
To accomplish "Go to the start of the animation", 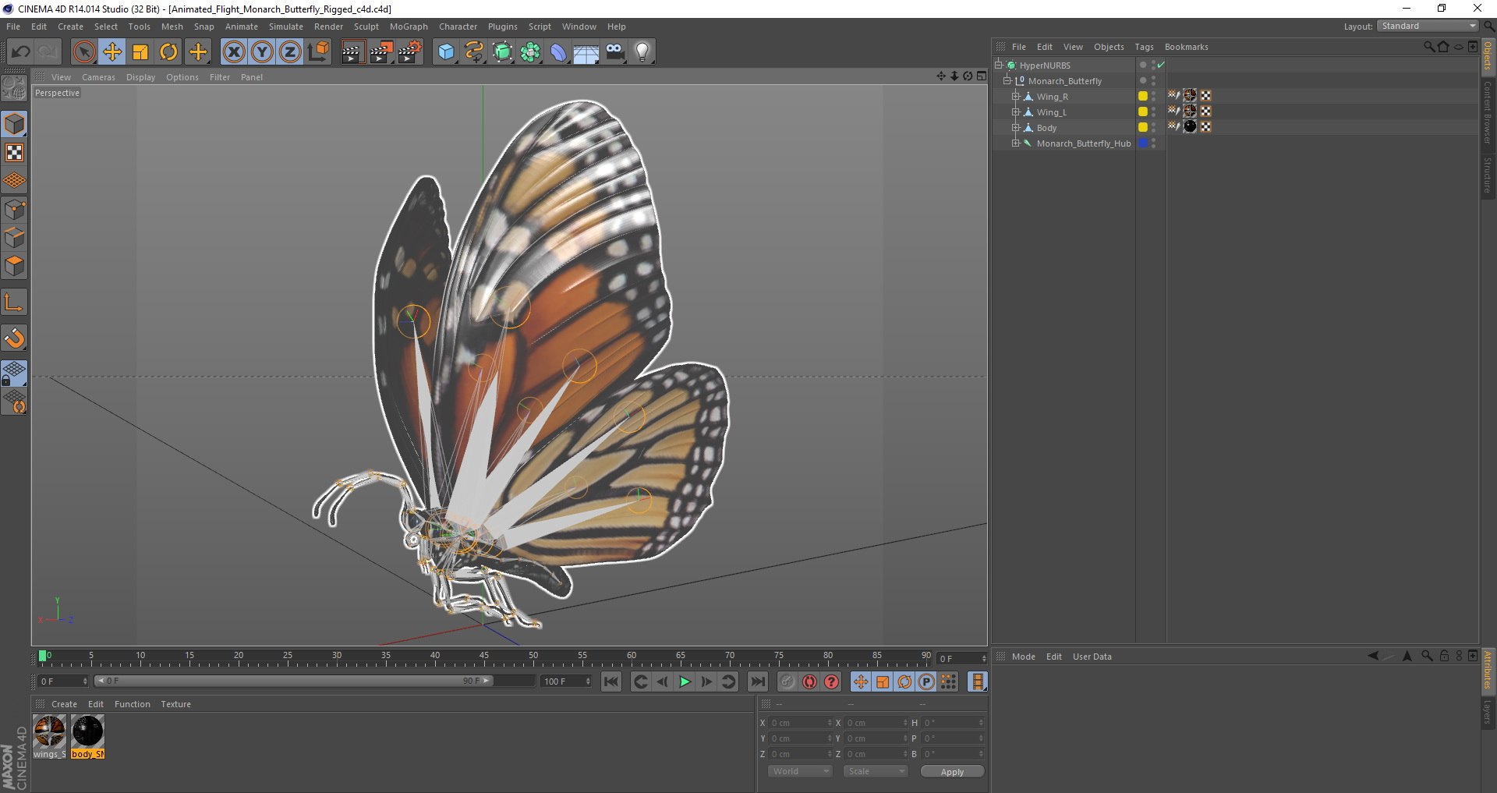I will 611,681.
